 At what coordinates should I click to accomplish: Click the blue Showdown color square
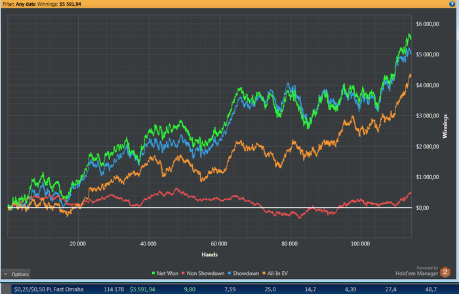(229, 273)
